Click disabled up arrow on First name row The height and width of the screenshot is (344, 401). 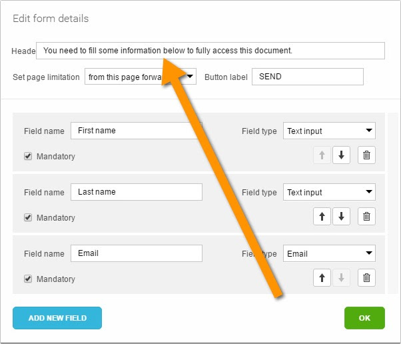[x=322, y=155]
